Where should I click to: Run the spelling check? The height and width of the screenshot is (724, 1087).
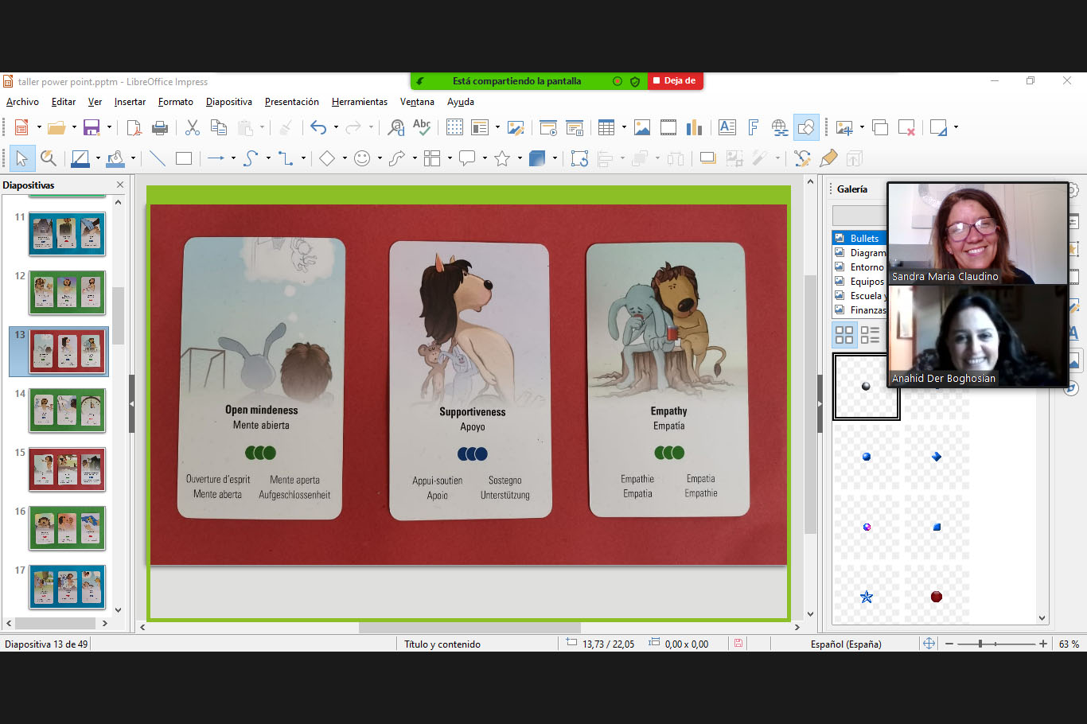422,127
